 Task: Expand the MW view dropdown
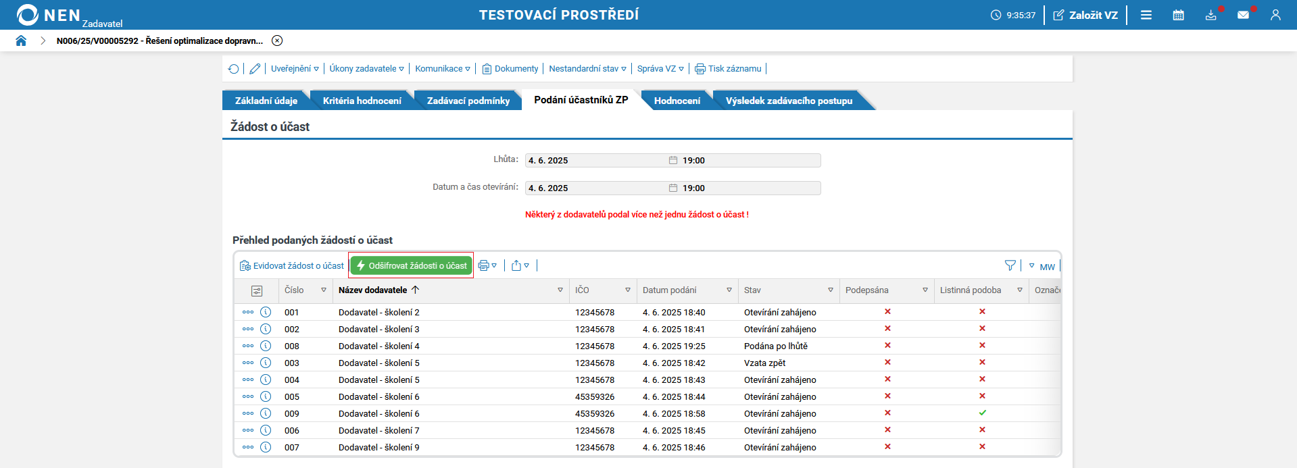(1042, 266)
